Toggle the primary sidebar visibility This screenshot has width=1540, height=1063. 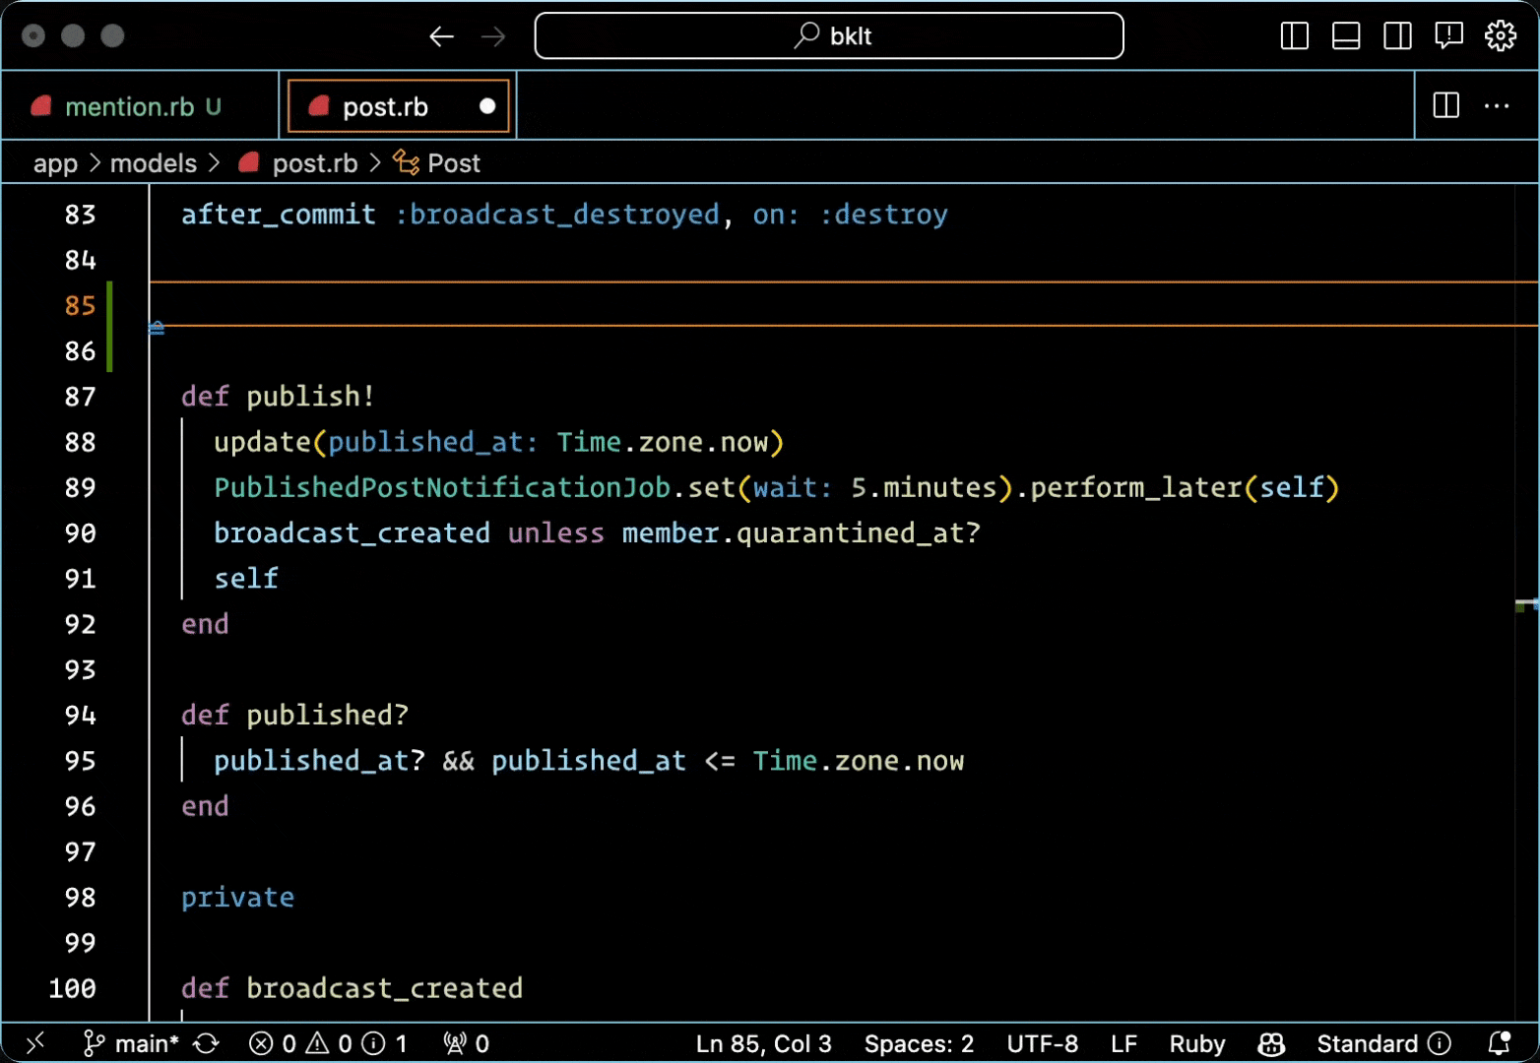[x=1293, y=35]
